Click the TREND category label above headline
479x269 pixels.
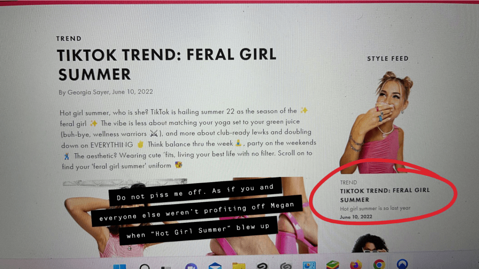coord(69,39)
